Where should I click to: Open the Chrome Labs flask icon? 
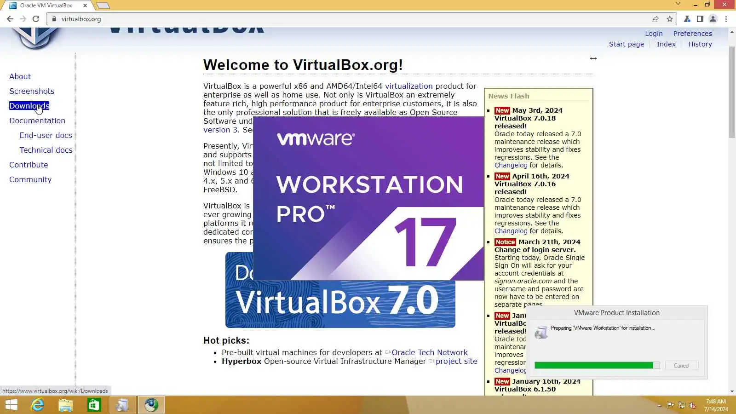coord(687,19)
